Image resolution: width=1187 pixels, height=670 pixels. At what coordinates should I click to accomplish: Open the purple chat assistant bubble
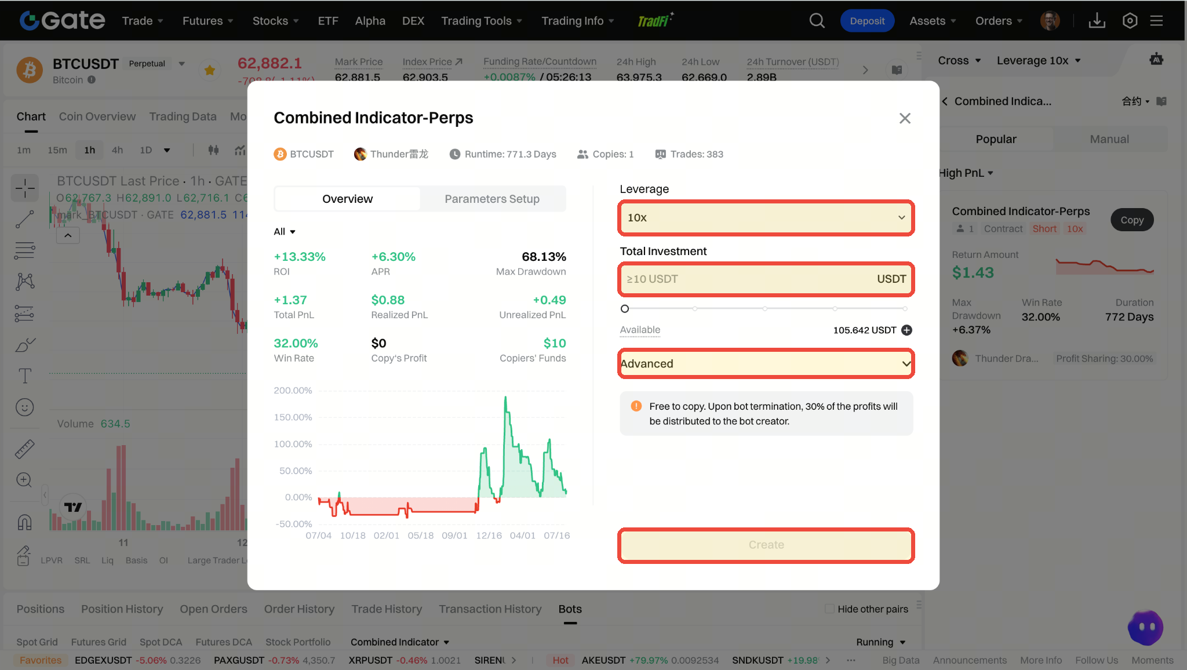1145,628
